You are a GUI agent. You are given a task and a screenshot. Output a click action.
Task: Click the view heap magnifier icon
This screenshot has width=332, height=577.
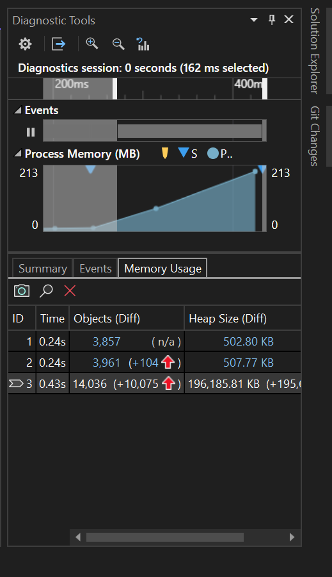(x=46, y=290)
